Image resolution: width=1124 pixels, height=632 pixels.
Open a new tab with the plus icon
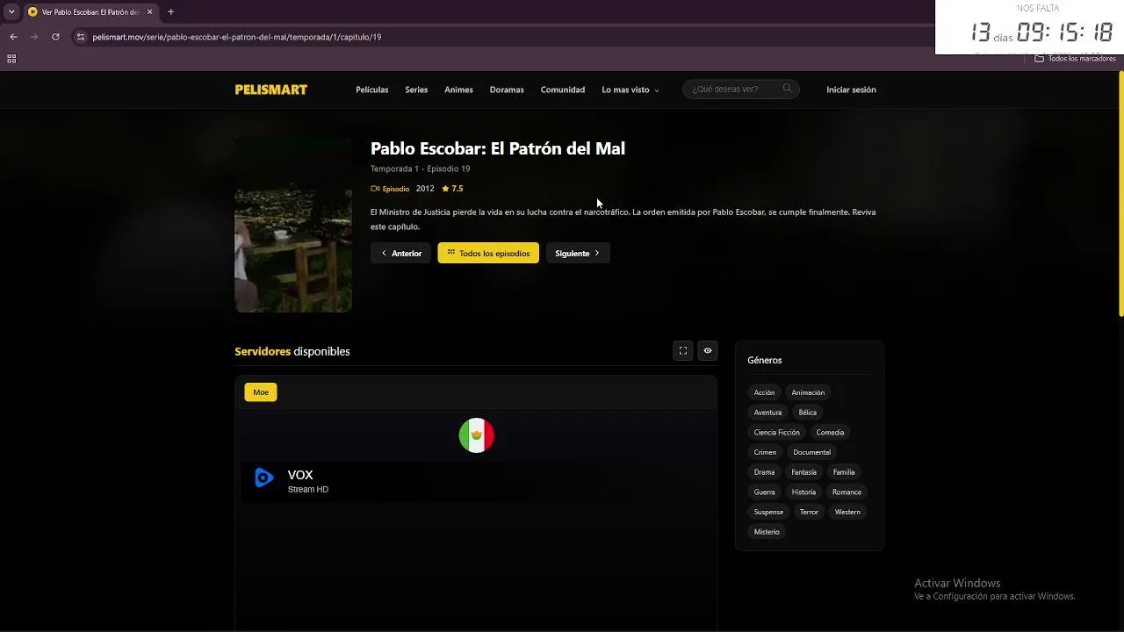[x=170, y=11]
